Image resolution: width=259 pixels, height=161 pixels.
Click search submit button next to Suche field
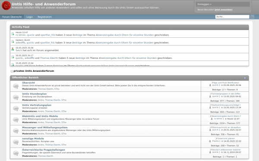click(252, 17)
